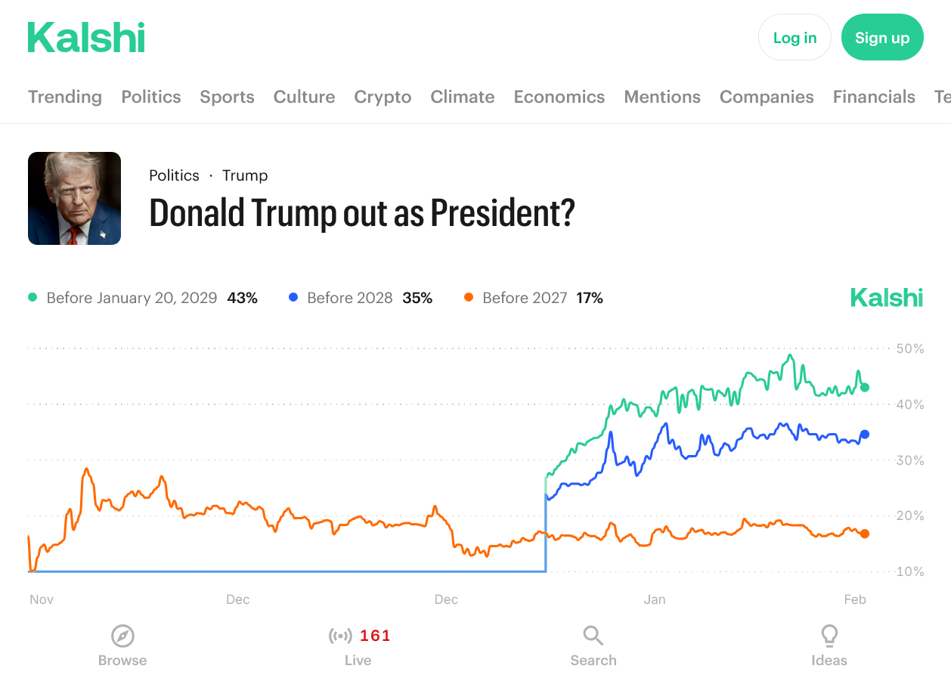Click the Kalshi logo in header
This screenshot has height=681, width=951.
86,38
